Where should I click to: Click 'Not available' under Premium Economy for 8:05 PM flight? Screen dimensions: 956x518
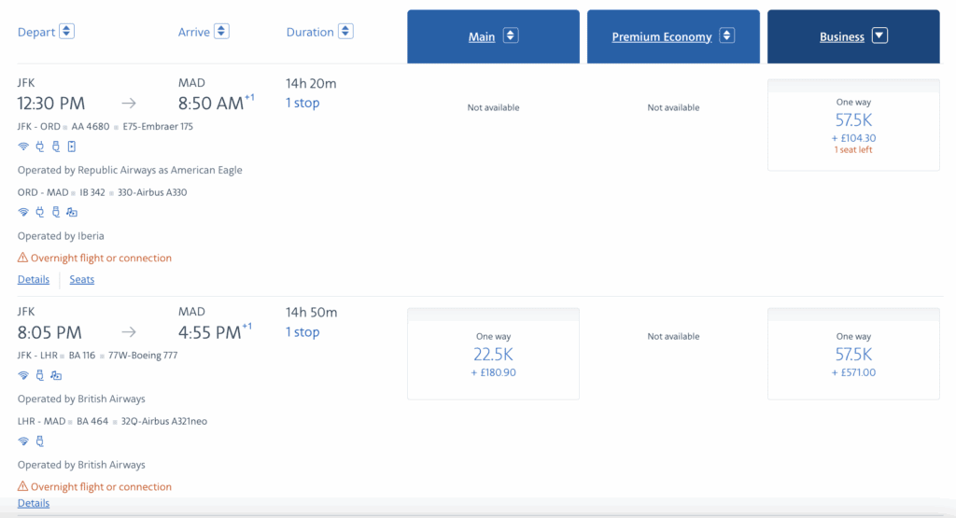point(673,336)
